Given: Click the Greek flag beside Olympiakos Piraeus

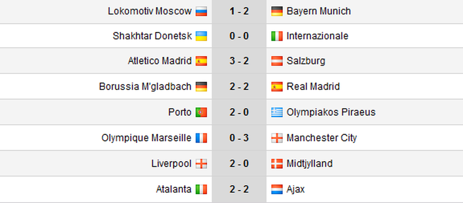Looking at the screenshot, I should click(277, 113).
